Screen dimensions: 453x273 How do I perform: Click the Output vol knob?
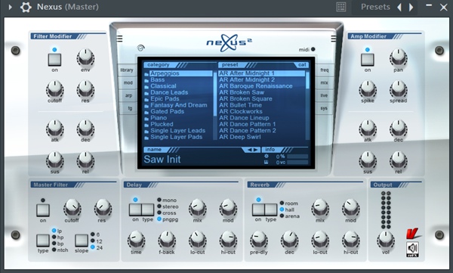coord(386,239)
